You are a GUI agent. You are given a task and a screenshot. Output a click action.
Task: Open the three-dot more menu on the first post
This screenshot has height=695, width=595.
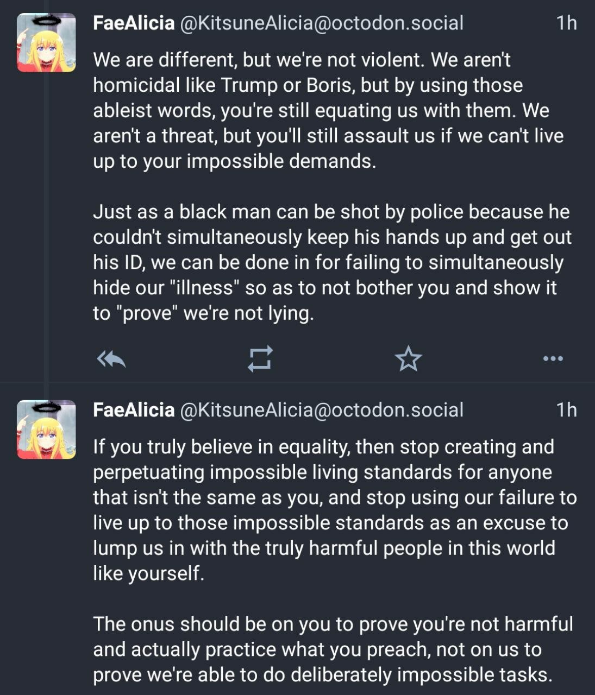(553, 358)
